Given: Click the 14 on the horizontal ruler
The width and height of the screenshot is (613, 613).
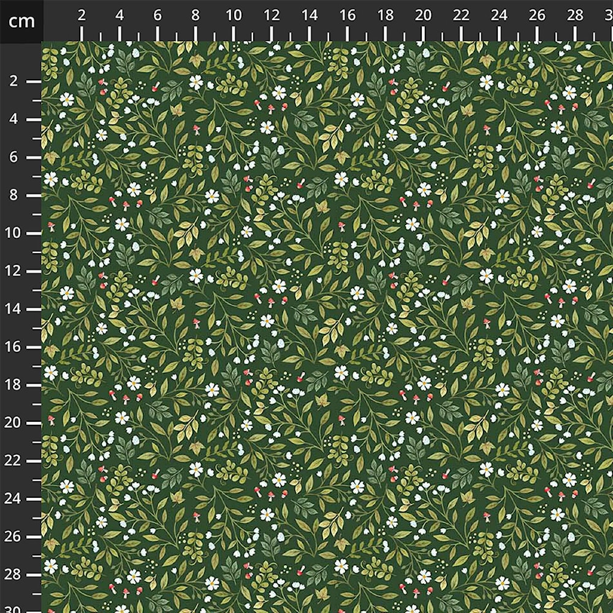Looking at the screenshot, I should click(x=309, y=16).
